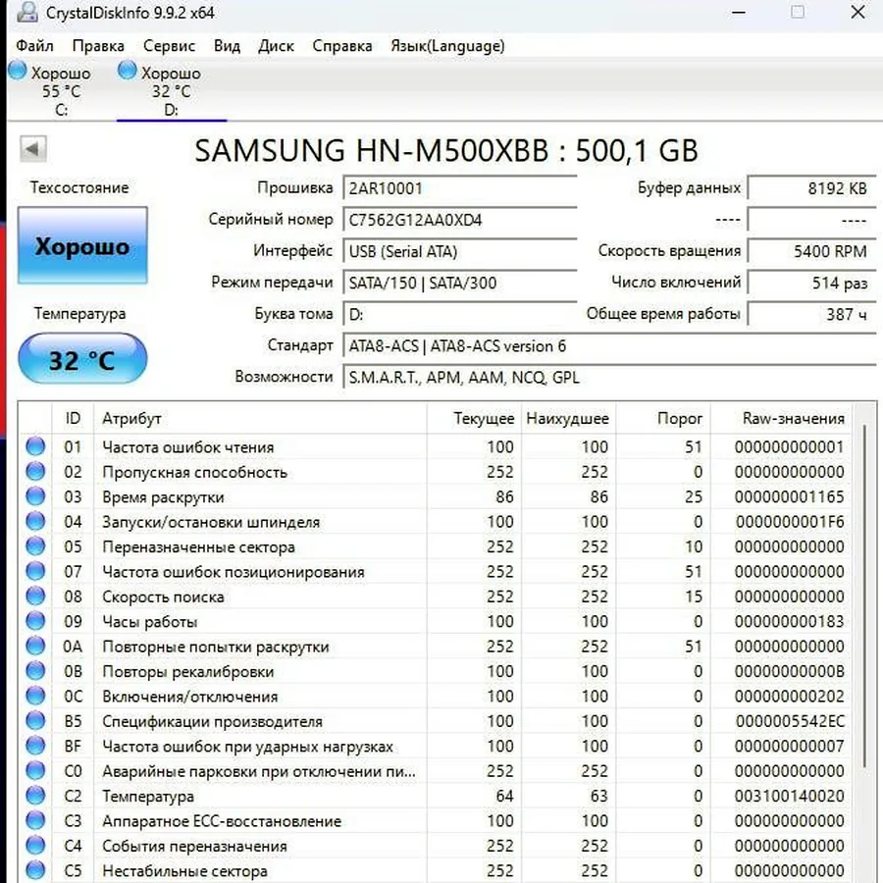Image resolution: width=883 pixels, height=883 pixels.
Task: Click the status orb for attribute C4
Action: pyautogui.click(x=35, y=846)
